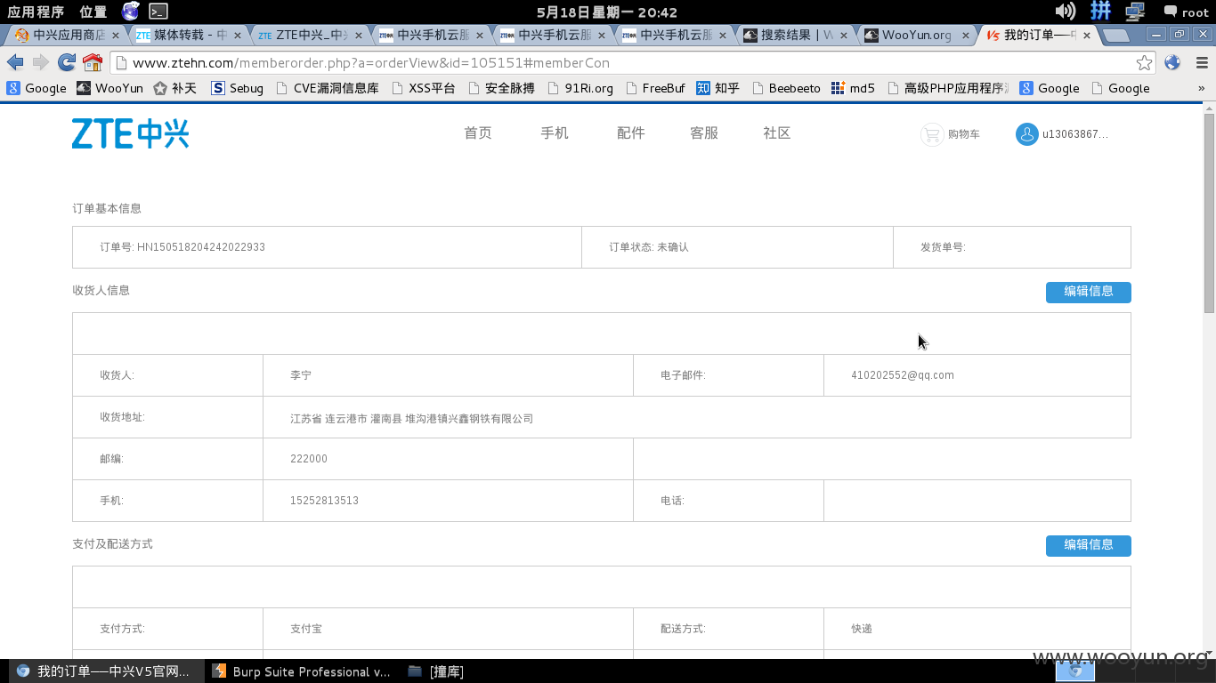Screen dimensions: 1216x683
Task: Open the CVE漏洞信息库 bookmark
Action: [327, 88]
